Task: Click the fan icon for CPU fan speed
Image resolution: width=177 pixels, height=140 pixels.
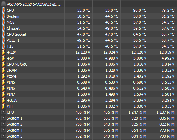Action: pos(4,112)
